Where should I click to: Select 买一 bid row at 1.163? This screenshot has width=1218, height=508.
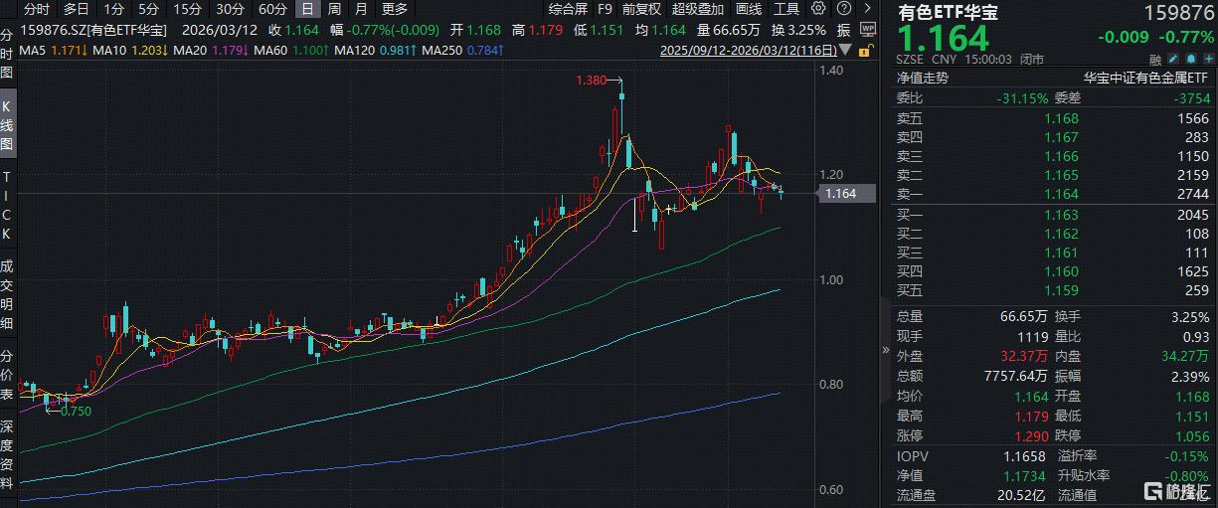coord(1054,215)
